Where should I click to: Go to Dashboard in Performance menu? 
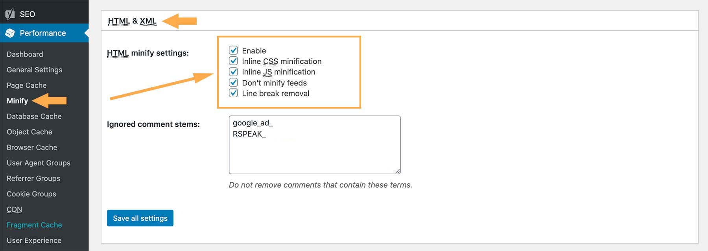pos(25,54)
